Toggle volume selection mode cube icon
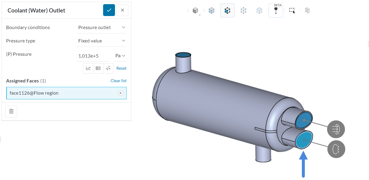The width and height of the screenshot is (369, 180). coord(211,11)
